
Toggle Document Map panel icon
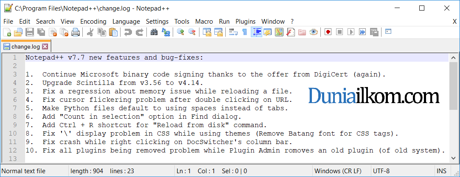[x=279, y=32]
